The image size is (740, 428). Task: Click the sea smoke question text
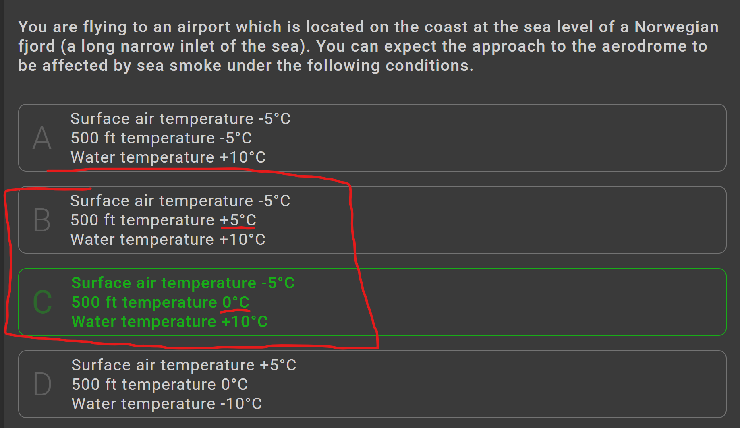368,46
